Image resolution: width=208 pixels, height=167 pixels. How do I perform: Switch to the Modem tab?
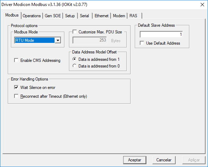tap(119, 16)
